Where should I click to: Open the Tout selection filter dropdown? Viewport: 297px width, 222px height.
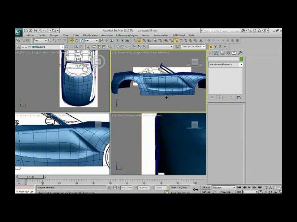40,41
